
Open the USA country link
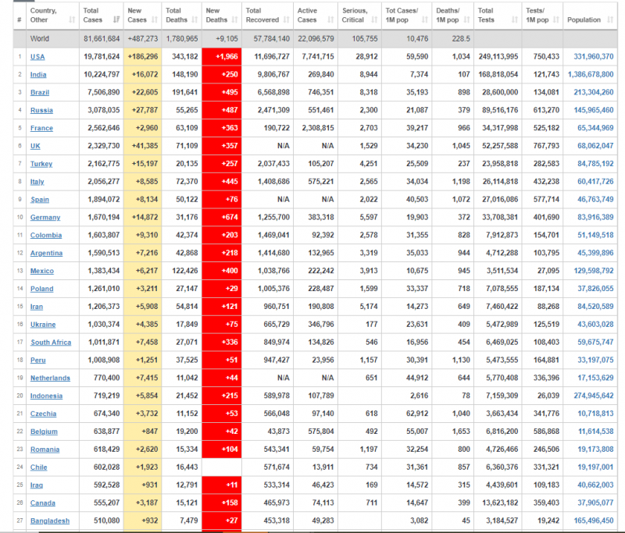37,57
